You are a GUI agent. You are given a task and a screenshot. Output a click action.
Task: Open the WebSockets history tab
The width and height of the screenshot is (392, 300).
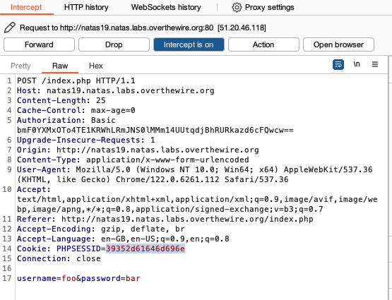click(166, 7)
